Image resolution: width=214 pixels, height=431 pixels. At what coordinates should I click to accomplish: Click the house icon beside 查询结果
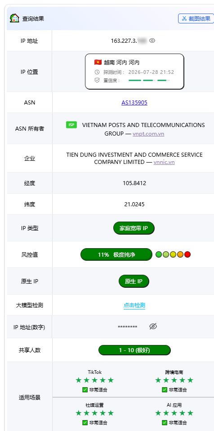pyautogui.click(x=14, y=18)
